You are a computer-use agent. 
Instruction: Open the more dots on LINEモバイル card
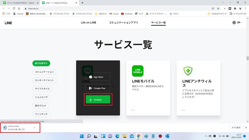click(133, 110)
